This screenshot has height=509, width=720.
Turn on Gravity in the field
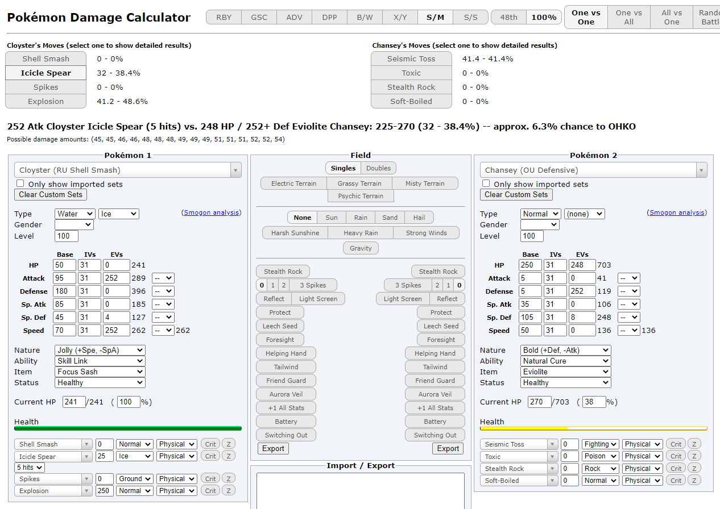361,248
